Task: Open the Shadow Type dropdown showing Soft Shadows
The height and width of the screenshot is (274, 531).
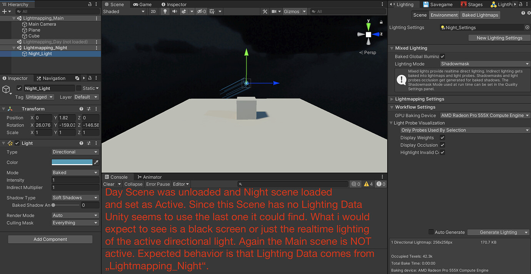Action: tap(75, 197)
